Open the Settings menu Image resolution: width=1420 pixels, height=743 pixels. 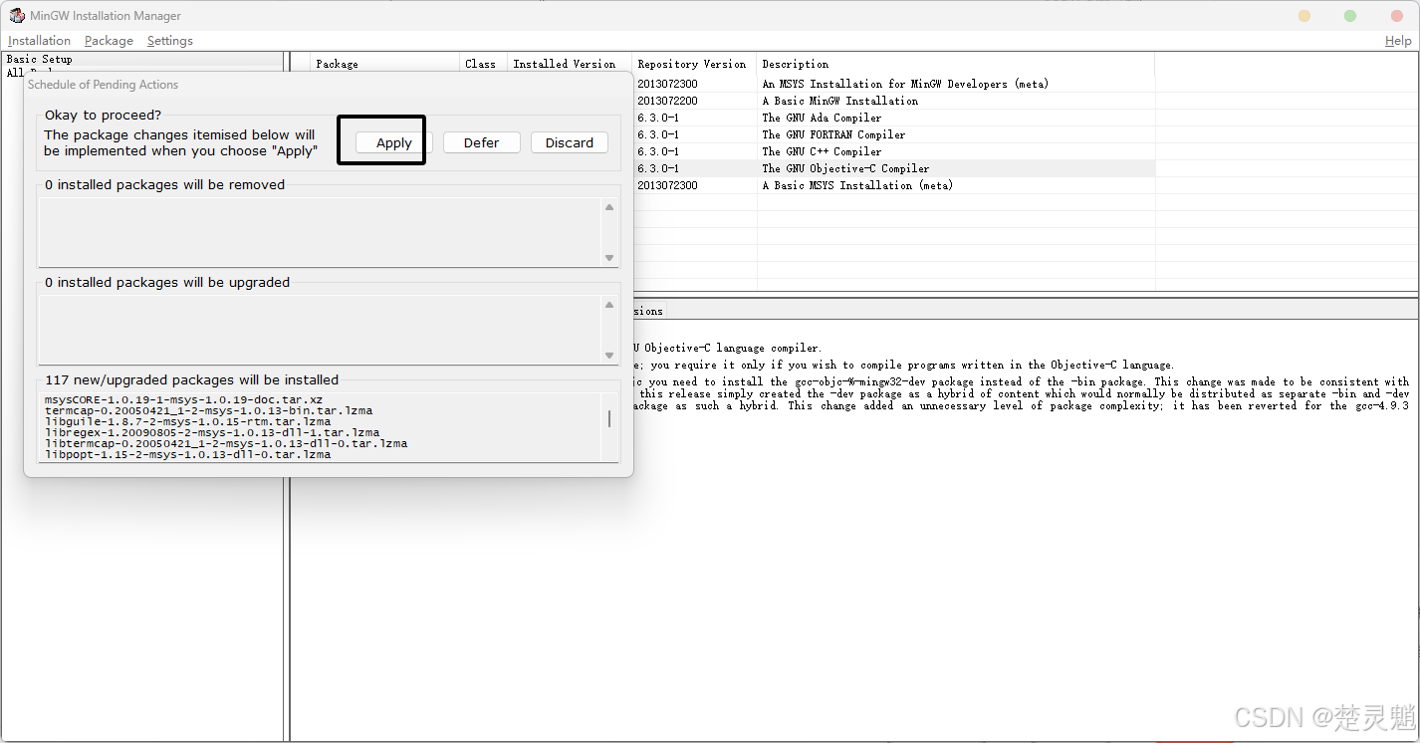170,41
